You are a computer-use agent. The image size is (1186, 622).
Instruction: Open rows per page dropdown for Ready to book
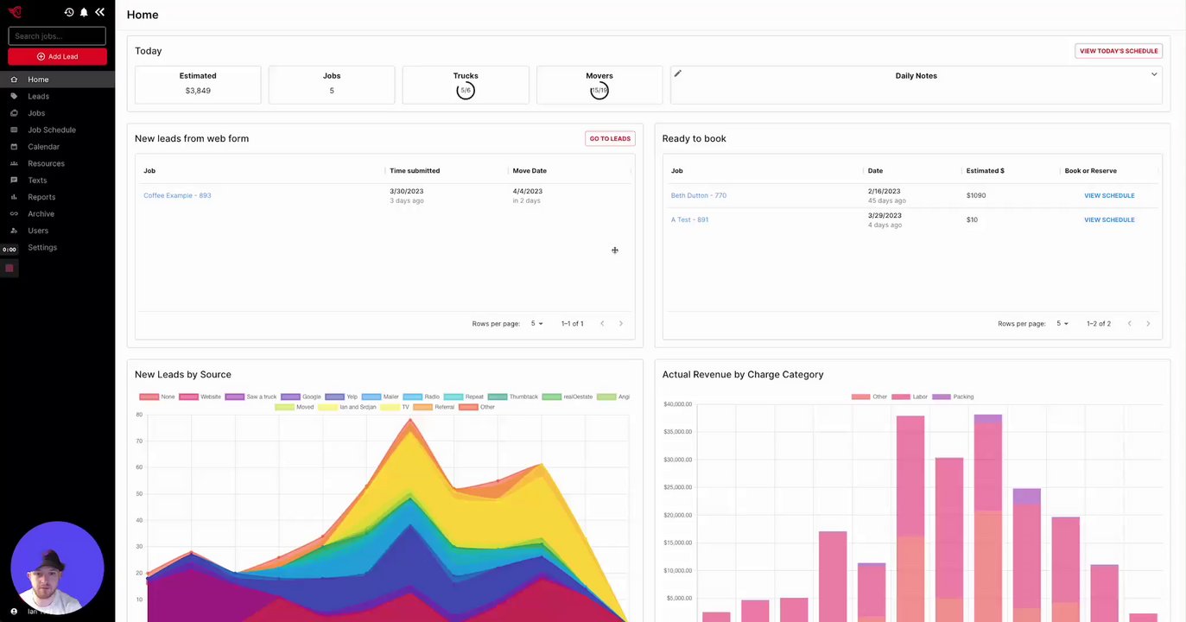pos(1062,323)
